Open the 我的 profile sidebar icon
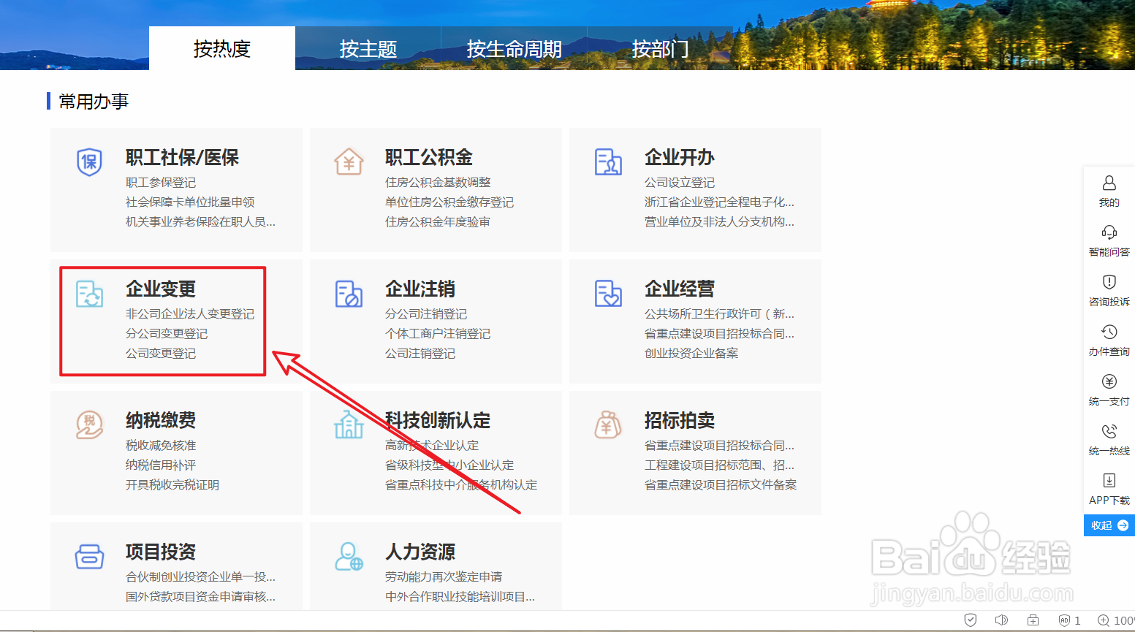1135x632 pixels. [x=1109, y=184]
